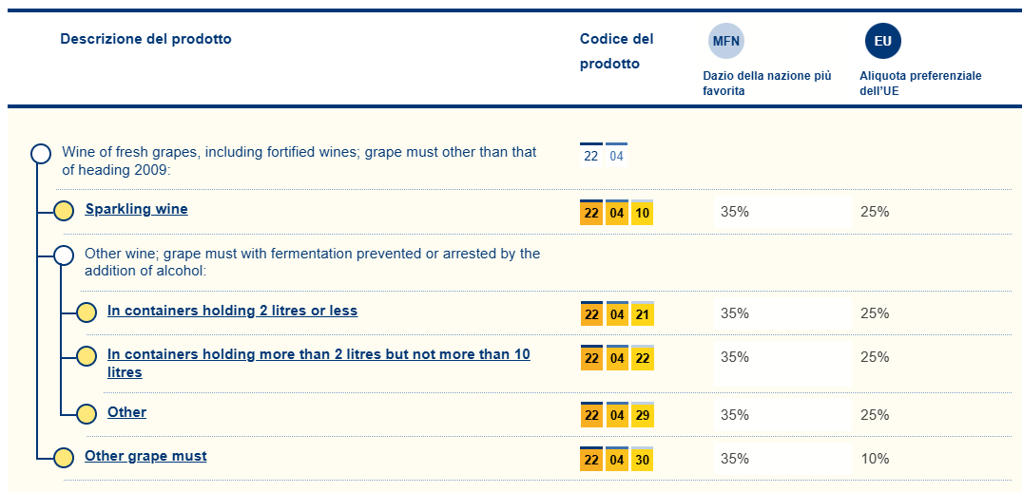Click the Descrizione del prodotto column header

point(145,39)
